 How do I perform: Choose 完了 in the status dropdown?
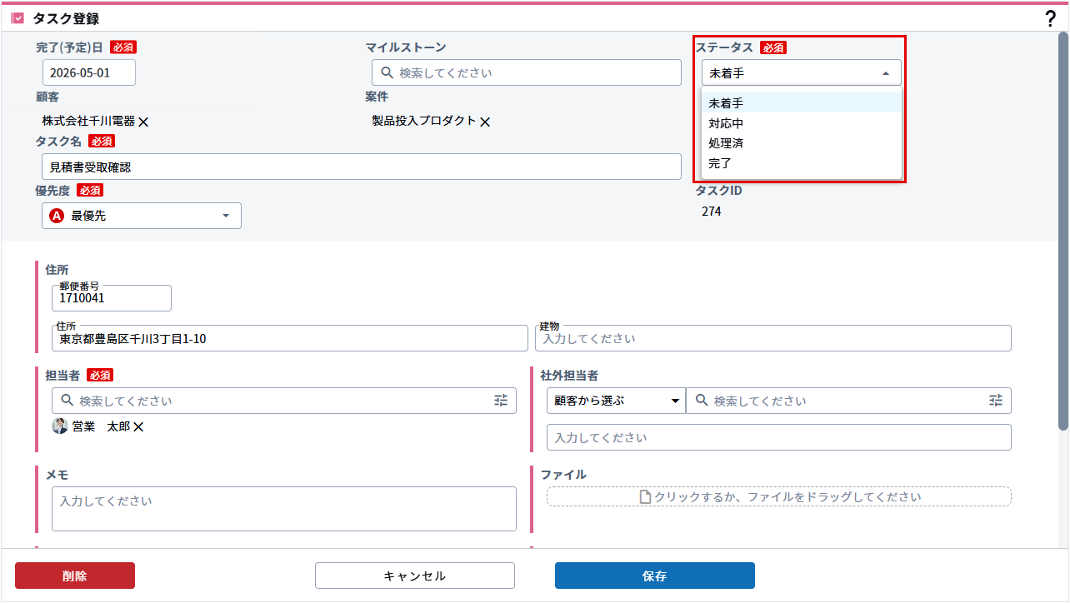click(720, 163)
